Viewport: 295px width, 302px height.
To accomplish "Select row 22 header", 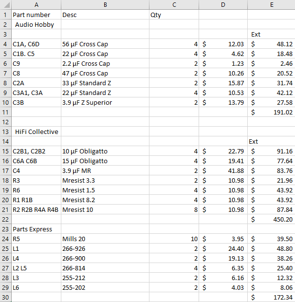I will pos(5,219).
